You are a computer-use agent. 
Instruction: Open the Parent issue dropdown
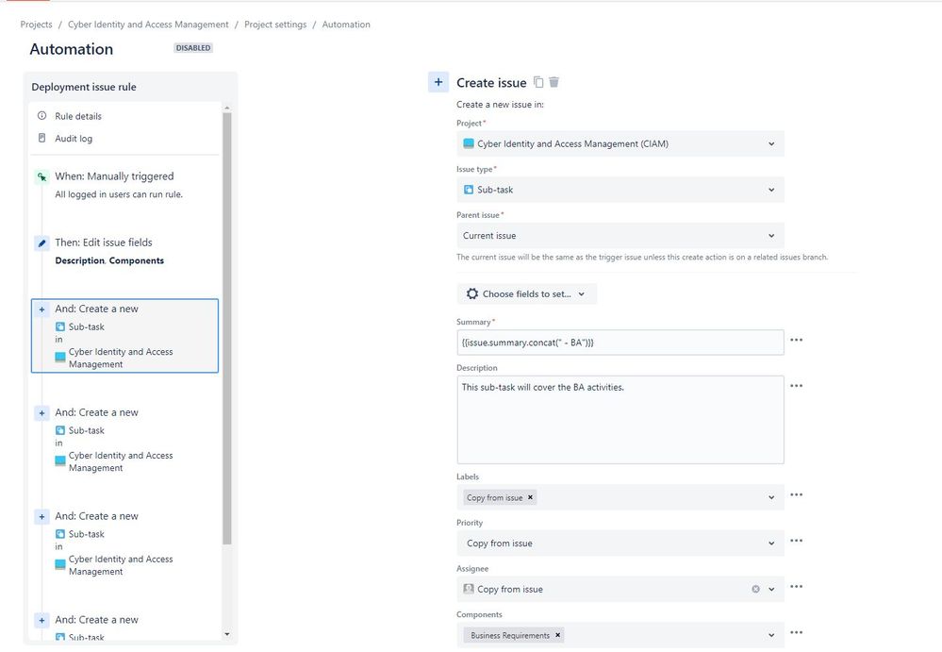click(x=620, y=236)
